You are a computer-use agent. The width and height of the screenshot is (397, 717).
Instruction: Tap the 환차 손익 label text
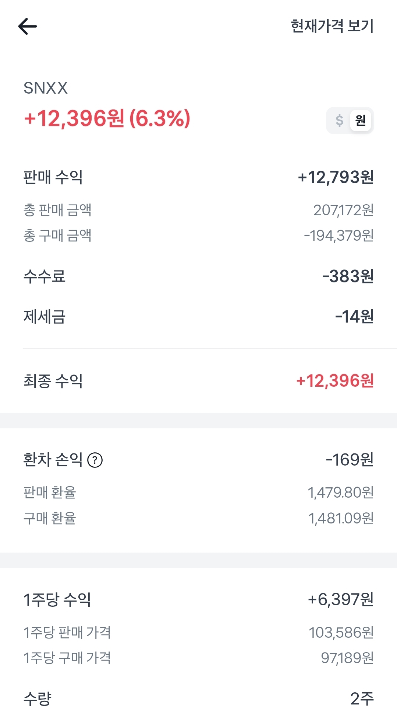tap(53, 460)
